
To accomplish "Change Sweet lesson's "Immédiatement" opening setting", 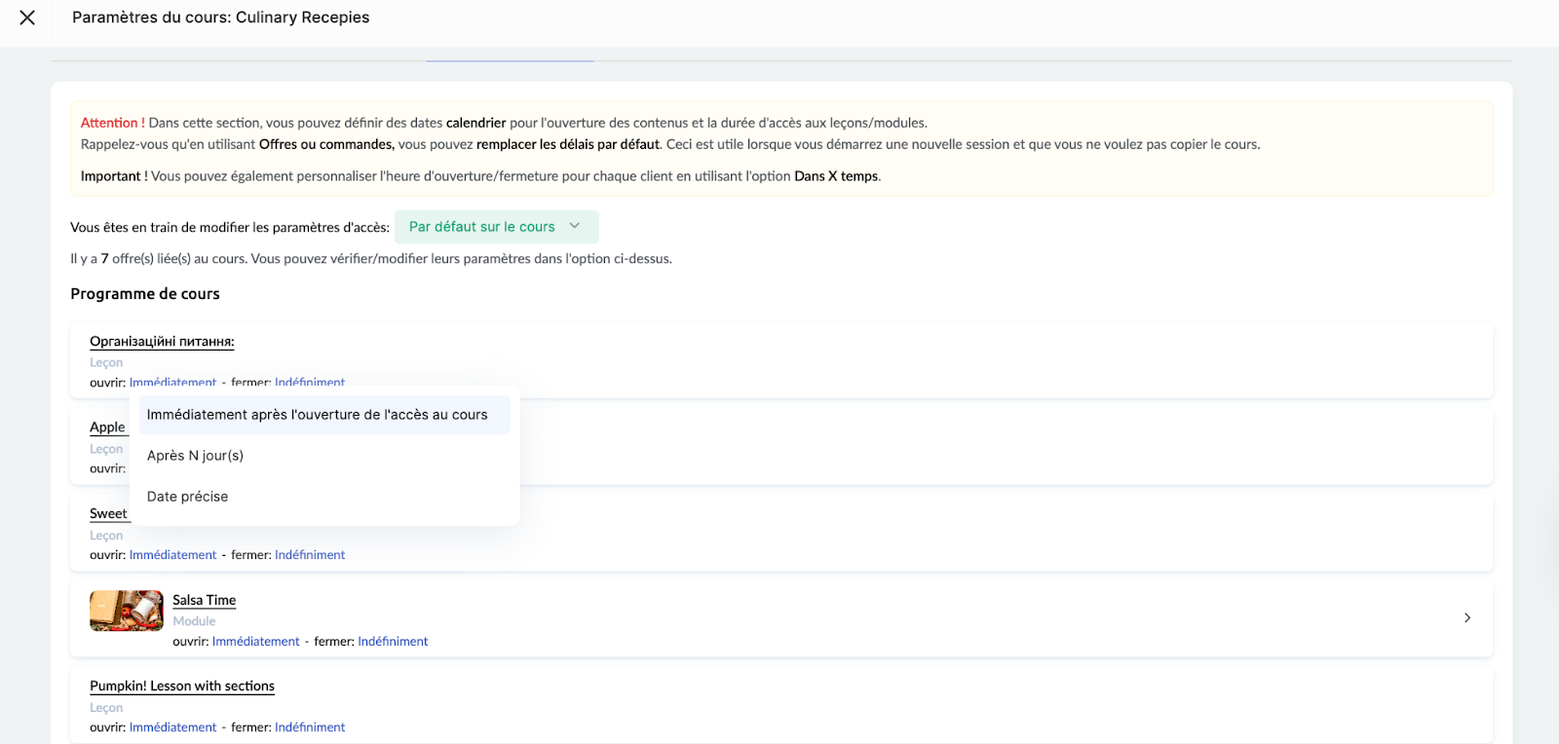I will click(172, 555).
